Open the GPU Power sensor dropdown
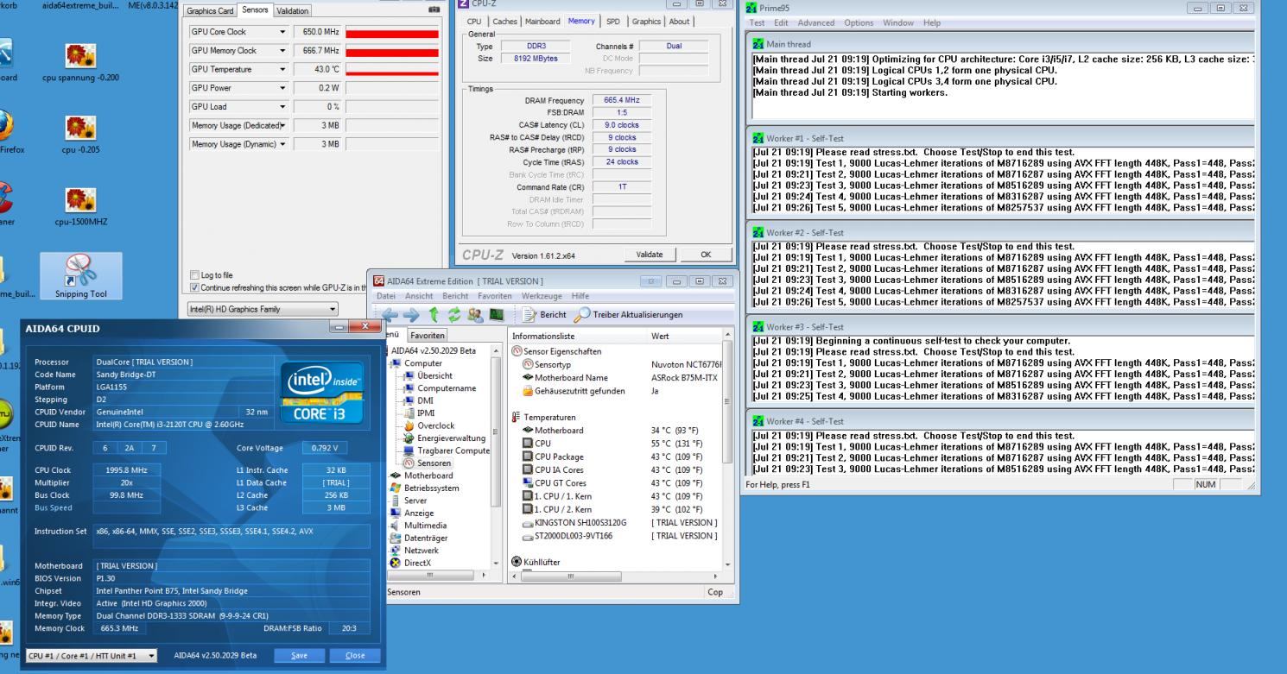The width and height of the screenshot is (1287, 674). (x=283, y=88)
